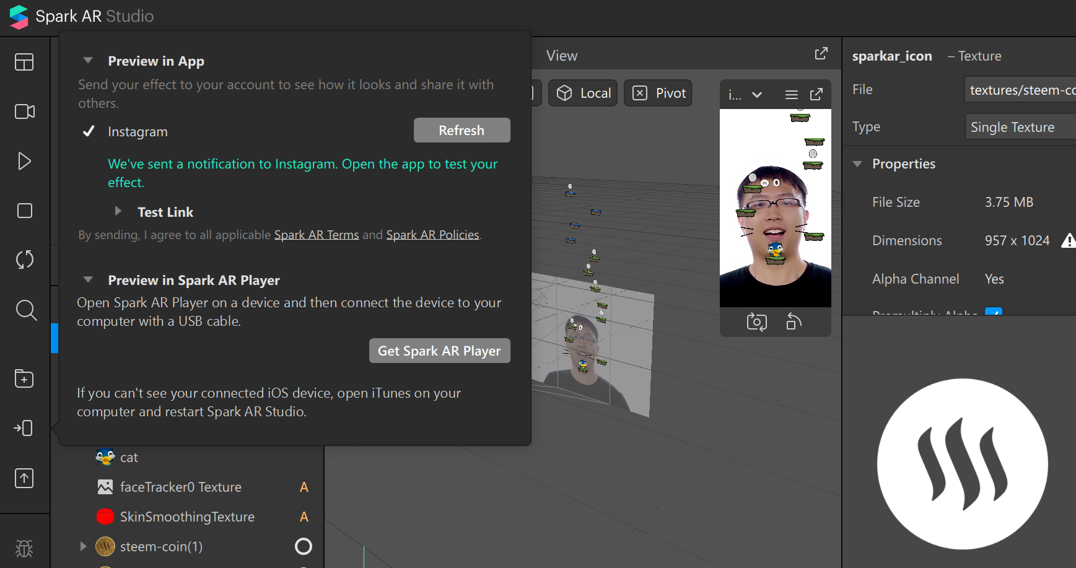The height and width of the screenshot is (568, 1076).
Task: Select the cat asset row
Action: [187, 457]
